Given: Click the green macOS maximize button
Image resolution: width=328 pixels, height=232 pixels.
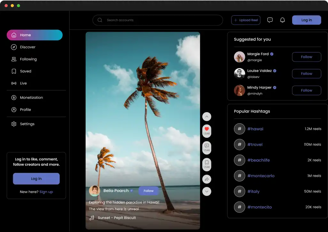Looking at the screenshot, I should point(19,6).
